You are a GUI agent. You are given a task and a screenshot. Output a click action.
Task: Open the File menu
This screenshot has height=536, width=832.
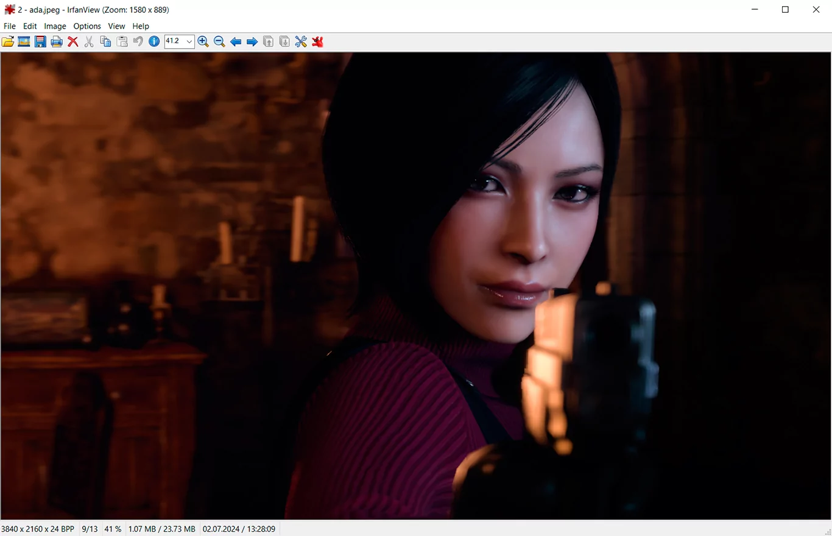[10, 26]
